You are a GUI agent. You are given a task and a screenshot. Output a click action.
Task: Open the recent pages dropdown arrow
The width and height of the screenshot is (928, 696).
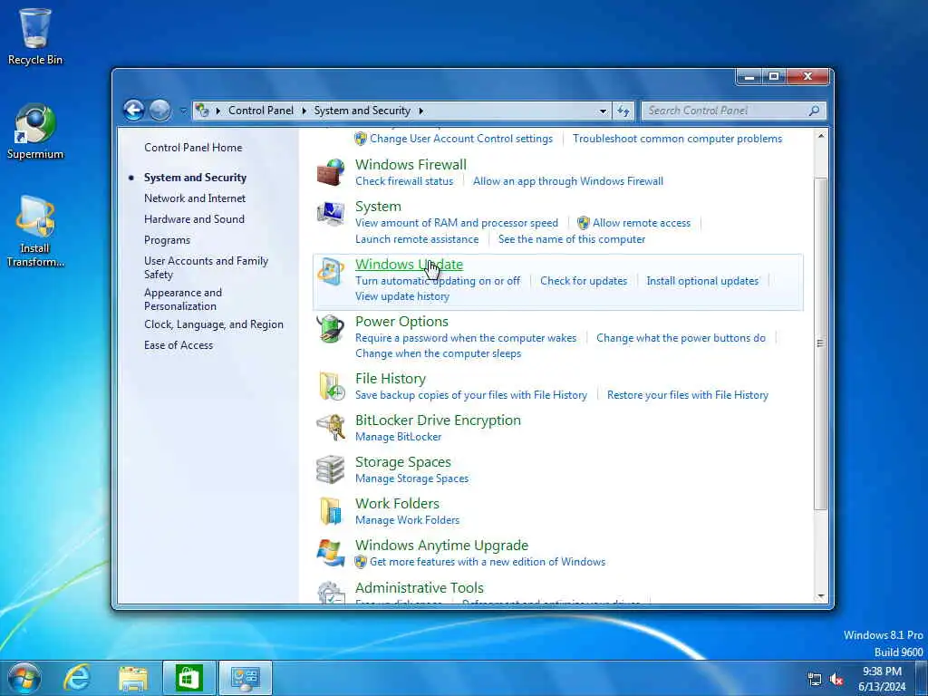pyautogui.click(x=183, y=111)
